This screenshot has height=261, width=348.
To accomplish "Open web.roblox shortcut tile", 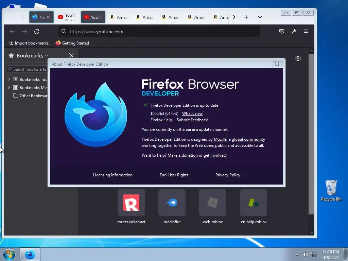I will [213, 203].
